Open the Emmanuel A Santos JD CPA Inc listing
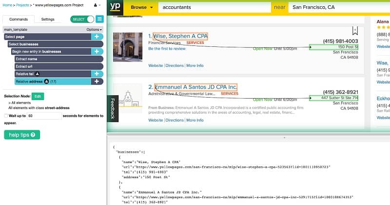 pyautogui.click(x=196, y=87)
